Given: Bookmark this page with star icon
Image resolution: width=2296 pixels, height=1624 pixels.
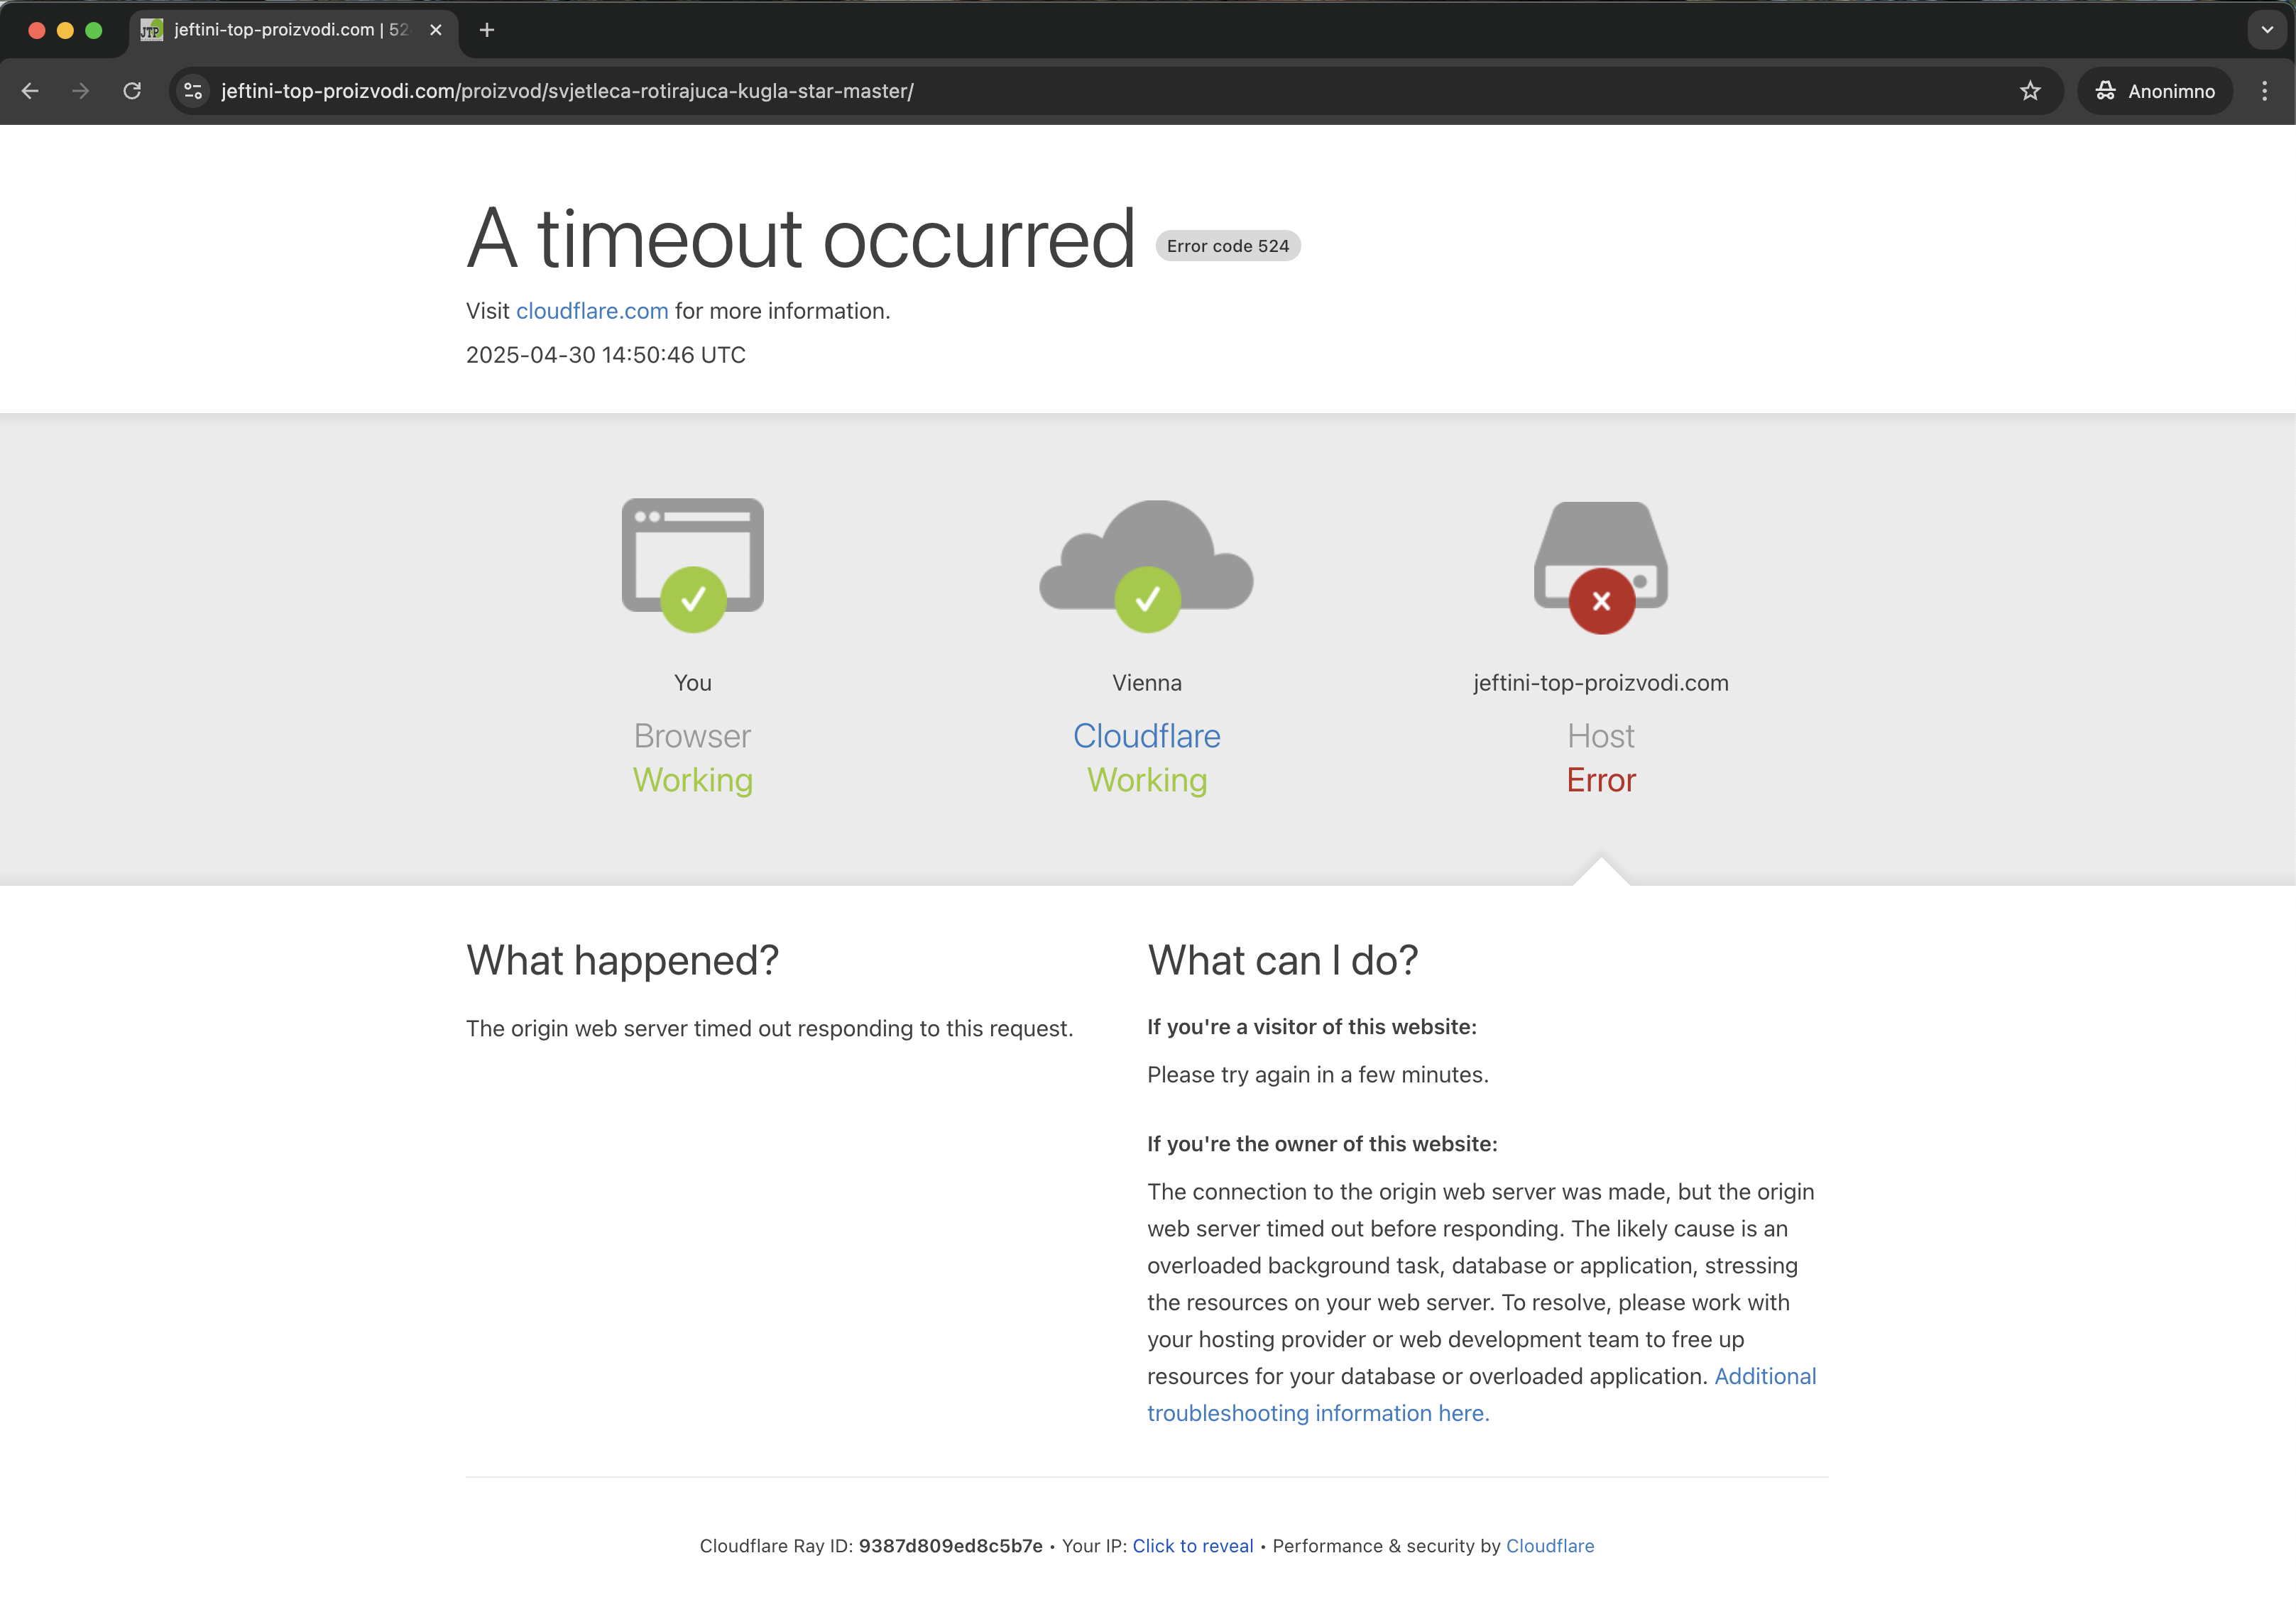Looking at the screenshot, I should (2029, 91).
